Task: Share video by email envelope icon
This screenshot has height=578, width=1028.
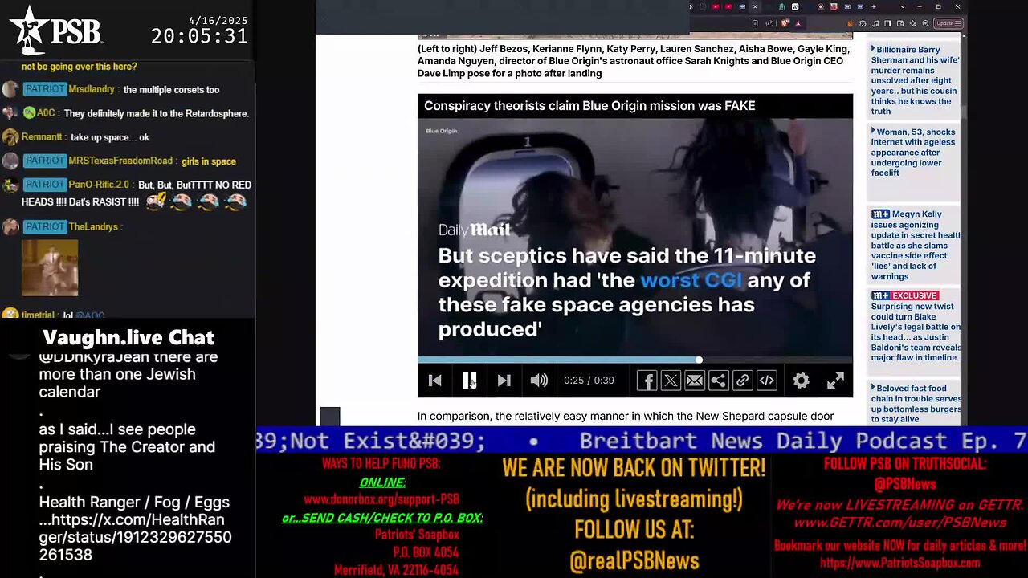Action: [x=695, y=381]
